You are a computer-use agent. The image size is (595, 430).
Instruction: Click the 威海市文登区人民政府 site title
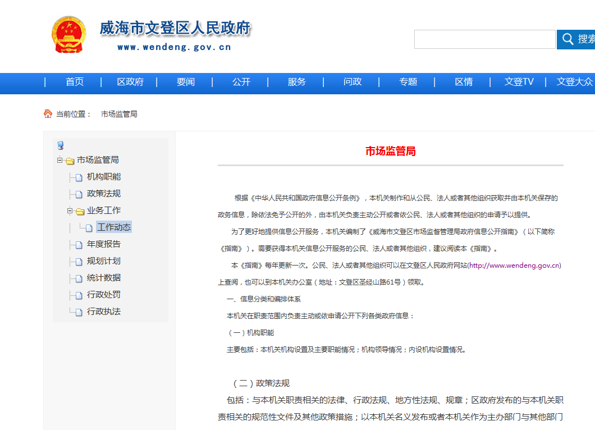pyautogui.click(x=175, y=29)
